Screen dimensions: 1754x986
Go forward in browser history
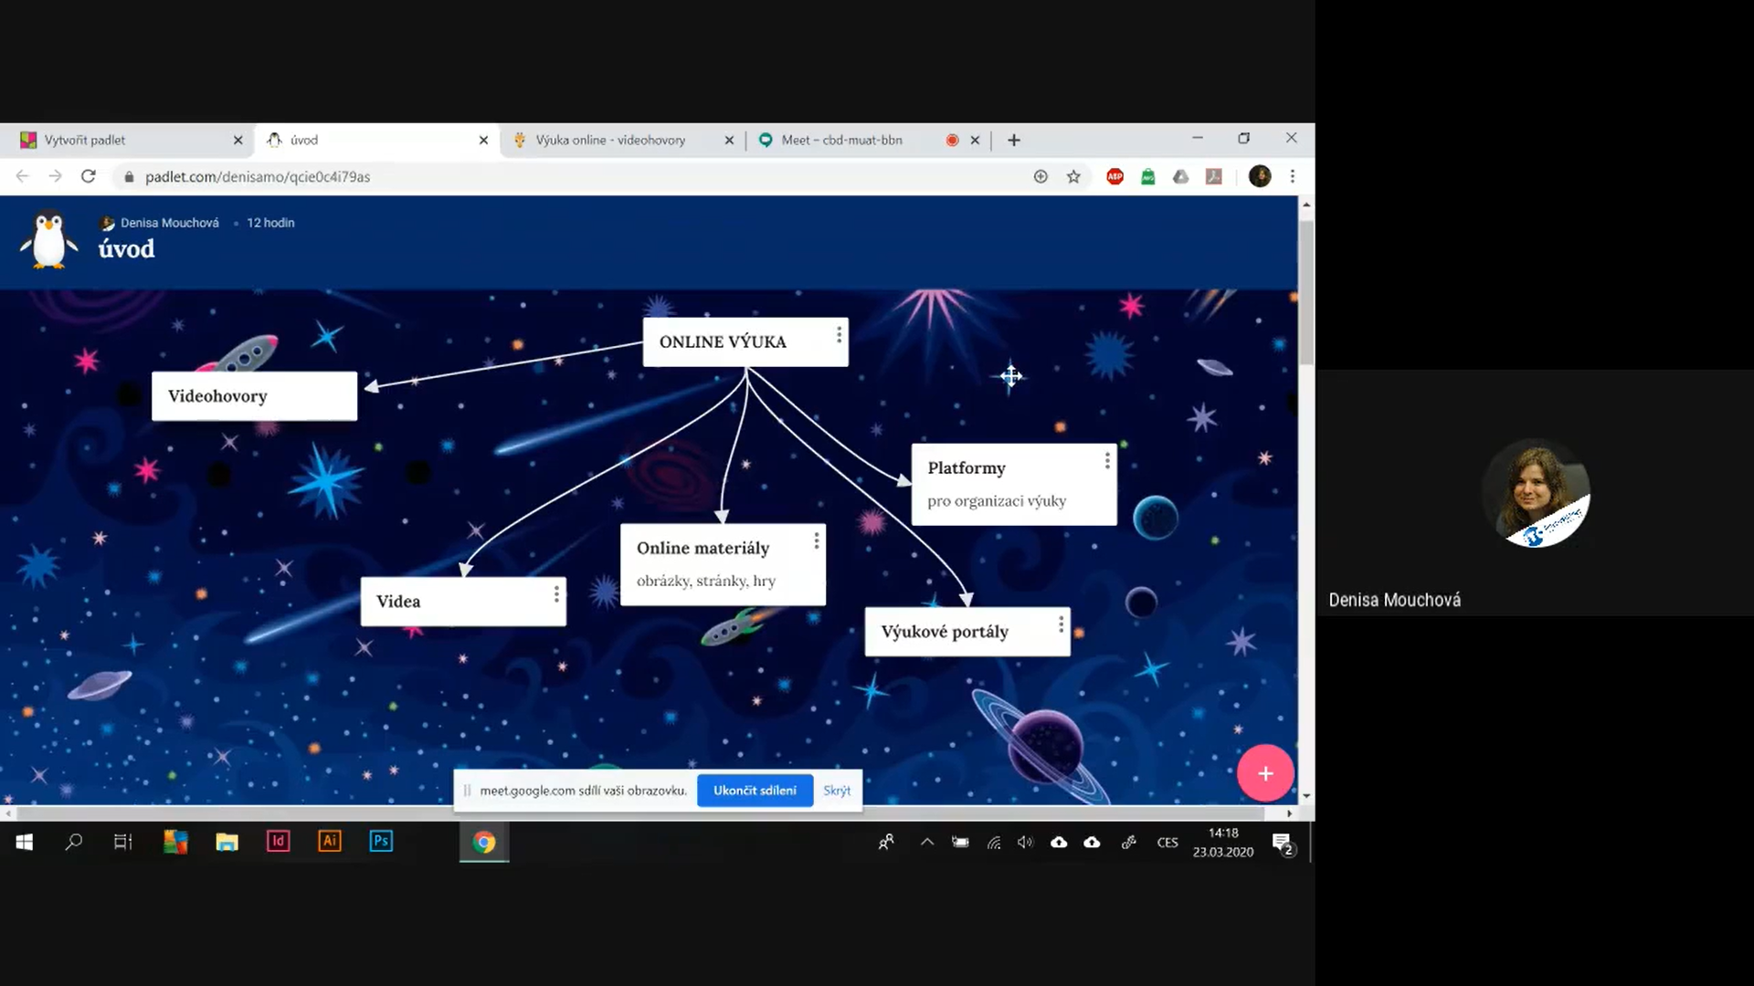[55, 176]
